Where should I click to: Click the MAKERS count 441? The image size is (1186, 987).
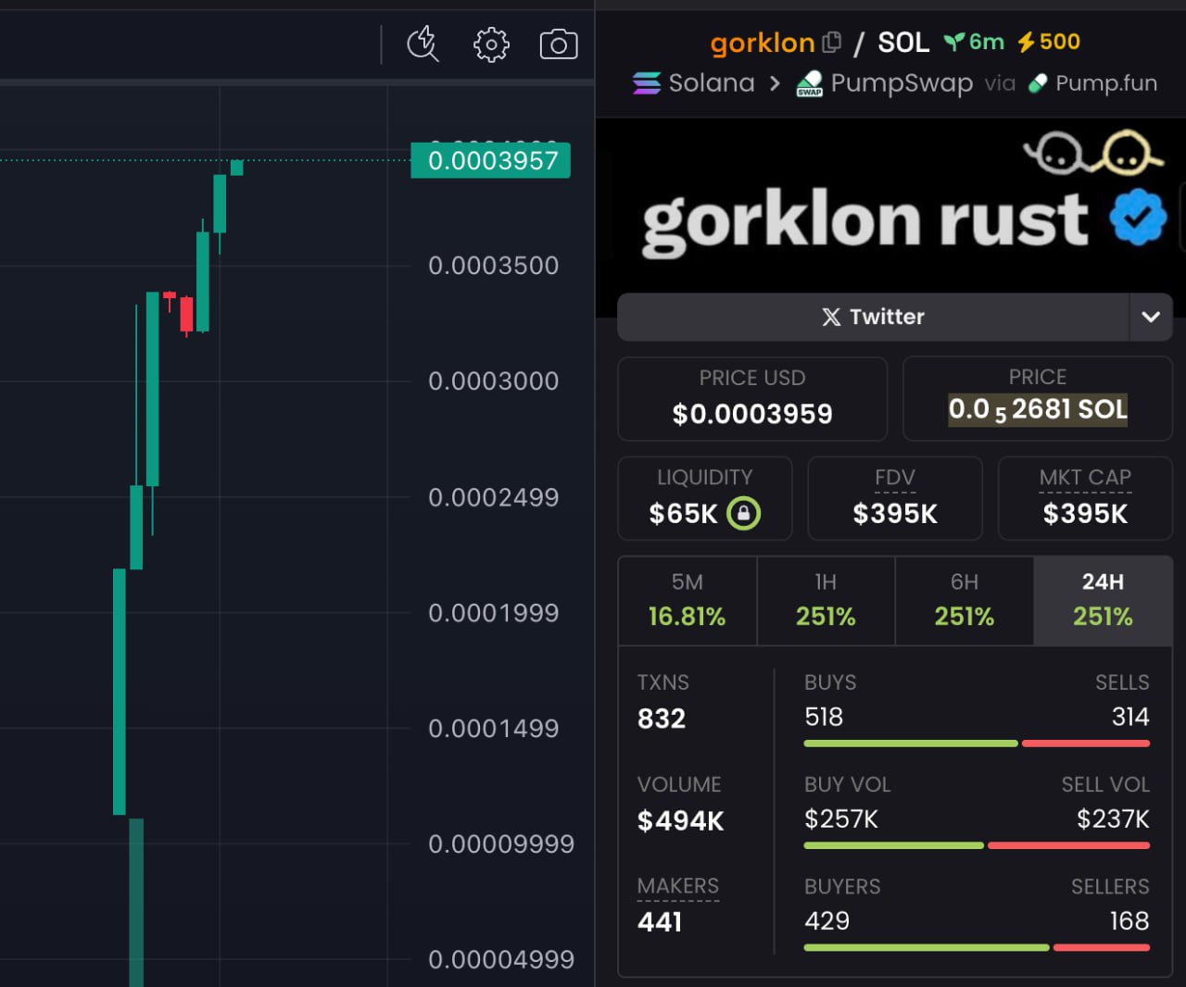pyautogui.click(x=660, y=922)
